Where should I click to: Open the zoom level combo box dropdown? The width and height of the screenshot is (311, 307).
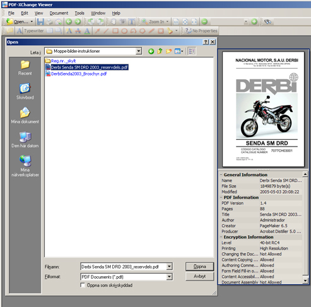click(246, 21)
